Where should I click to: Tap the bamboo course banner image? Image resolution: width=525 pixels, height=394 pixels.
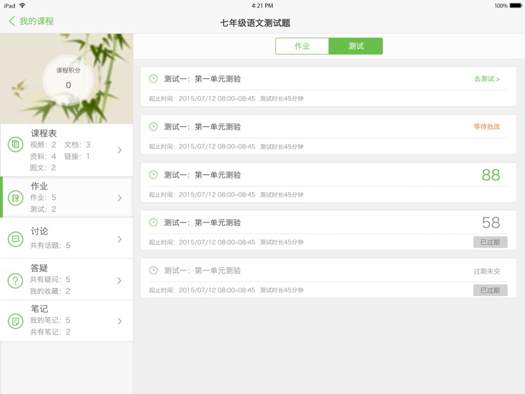click(66, 78)
